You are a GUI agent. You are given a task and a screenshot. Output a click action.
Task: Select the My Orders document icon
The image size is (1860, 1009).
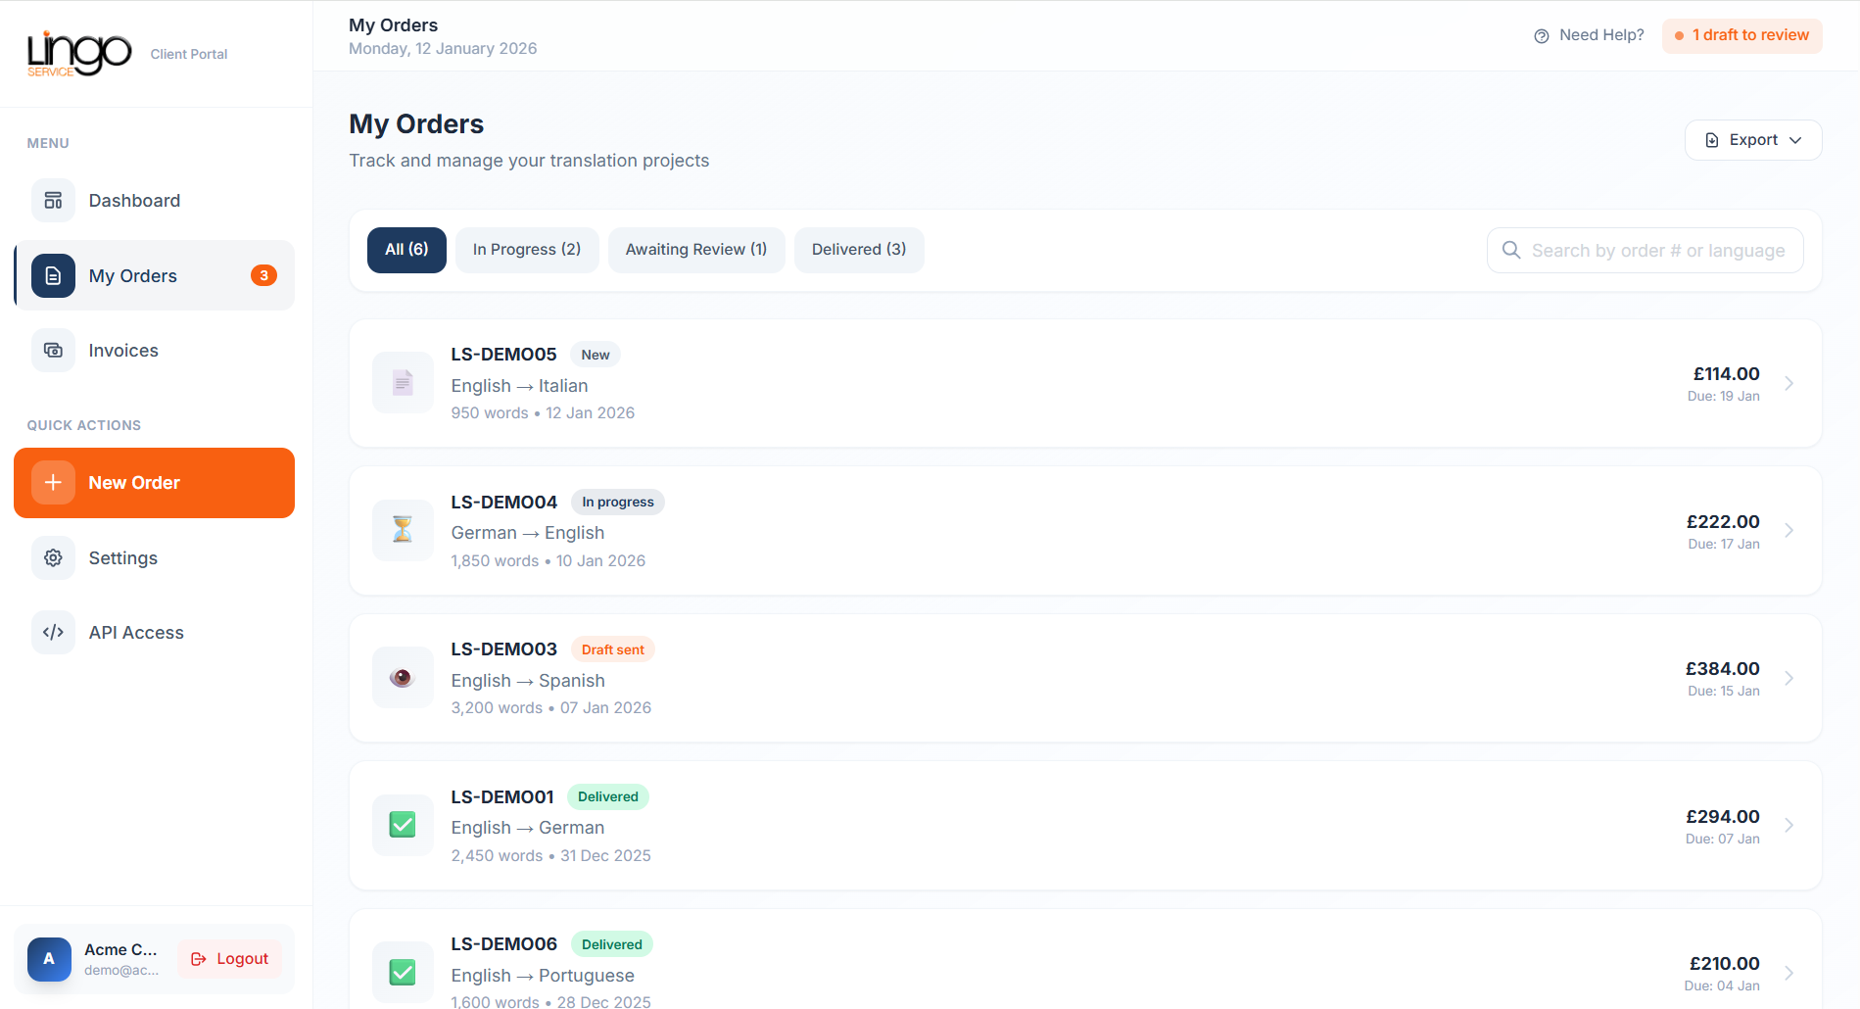tap(52, 275)
